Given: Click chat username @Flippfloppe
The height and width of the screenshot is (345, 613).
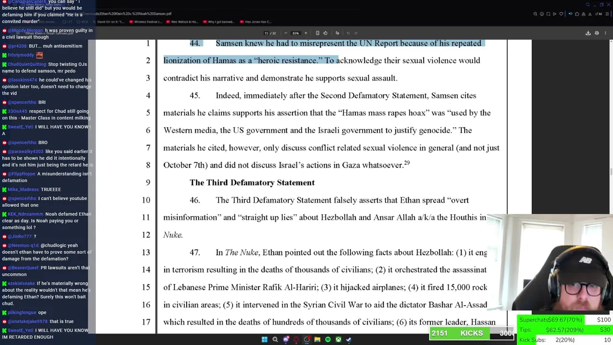Looking at the screenshot, I should pos(22,174).
